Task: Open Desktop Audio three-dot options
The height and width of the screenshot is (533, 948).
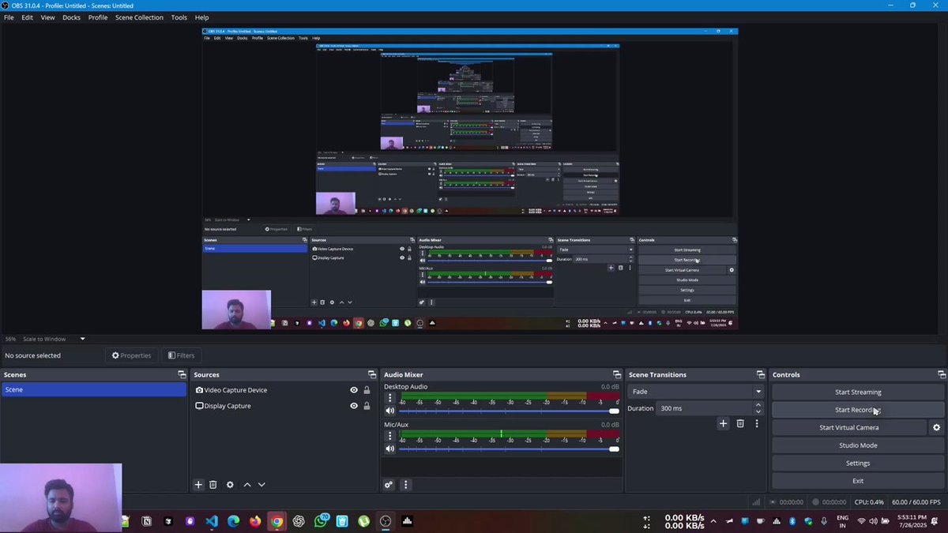Action: pyautogui.click(x=389, y=398)
